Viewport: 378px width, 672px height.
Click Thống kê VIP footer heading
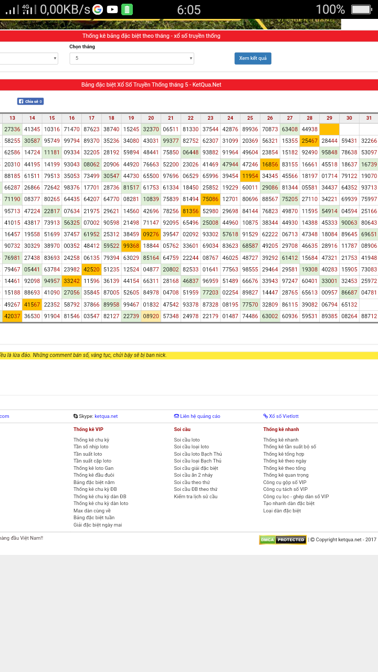pos(88,429)
